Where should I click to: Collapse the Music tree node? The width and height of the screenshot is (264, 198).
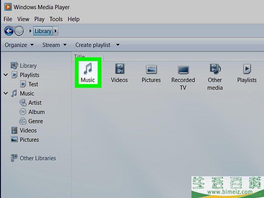click(6, 93)
